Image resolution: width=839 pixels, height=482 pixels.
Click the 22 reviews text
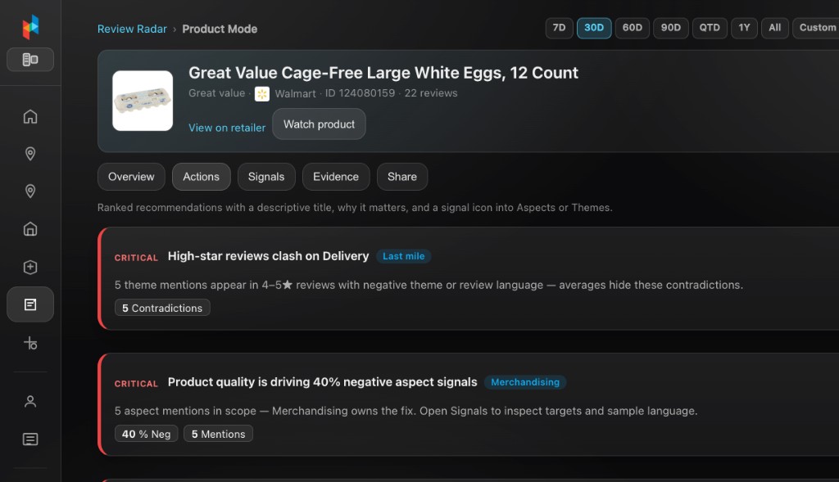pyautogui.click(x=431, y=93)
